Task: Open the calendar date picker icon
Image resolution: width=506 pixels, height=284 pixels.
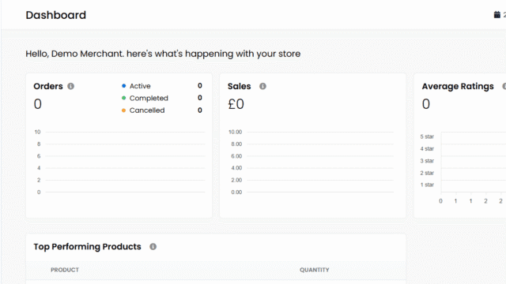Action: point(497,15)
